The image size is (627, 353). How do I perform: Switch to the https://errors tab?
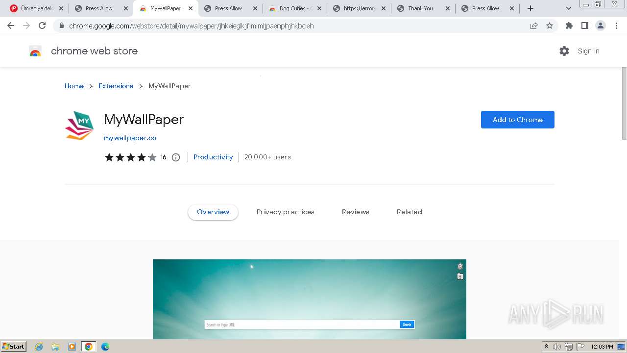[x=359, y=8]
